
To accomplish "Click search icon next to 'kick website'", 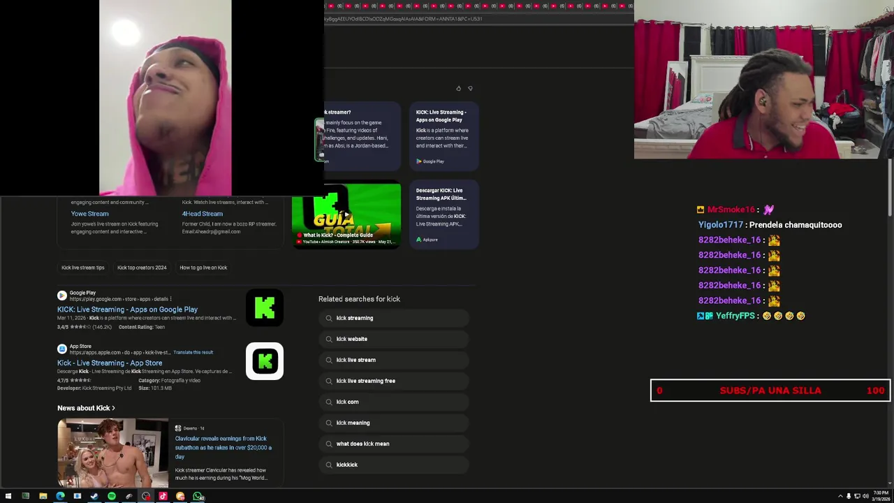I will [x=329, y=339].
